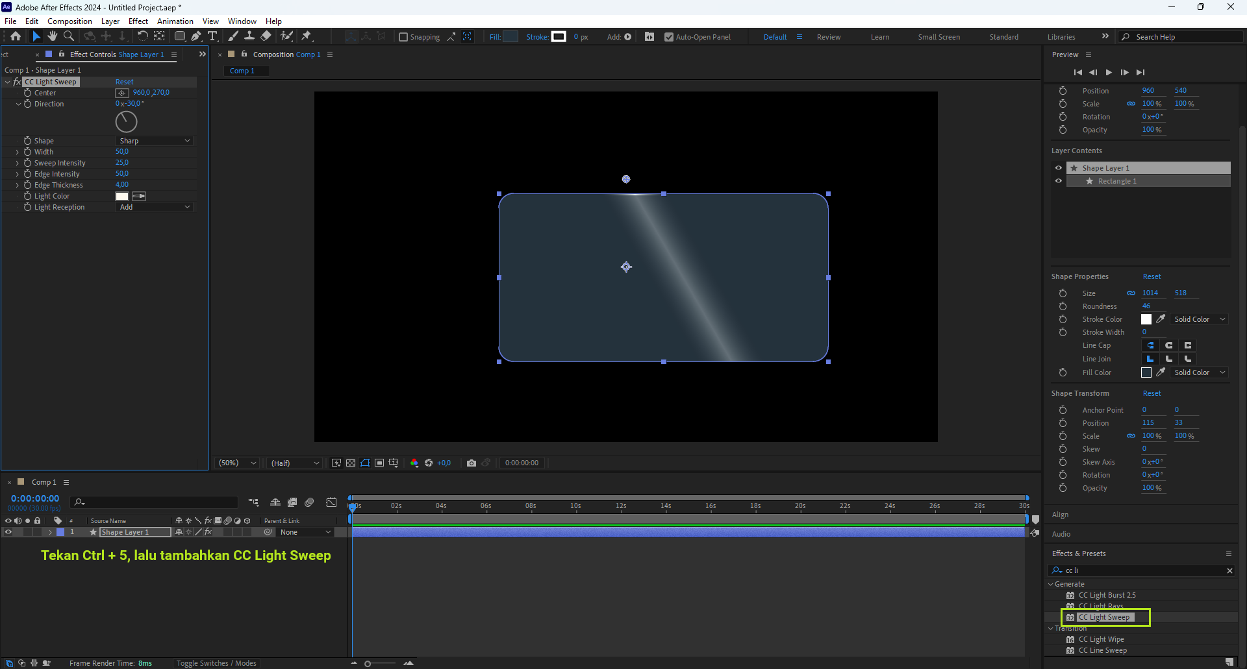Viewport: 1247px width, 669px height.
Task: Click the Light Color eyedropper icon
Action: point(139,196)
